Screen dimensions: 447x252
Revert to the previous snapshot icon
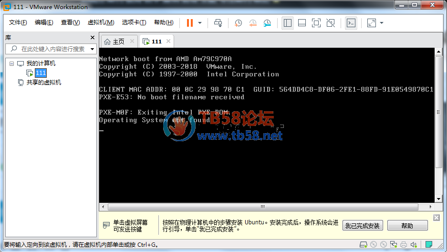(252, 23)
